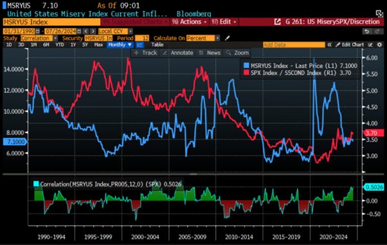Click cyan Correlation legend swatch
Screen dimensions: 387x245
(36, 184)
